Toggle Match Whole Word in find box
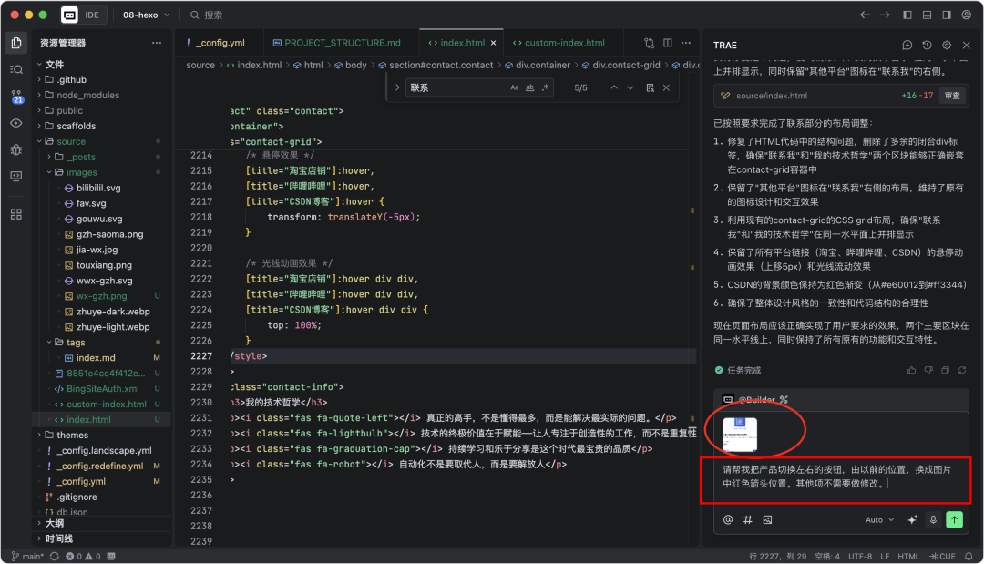984x564 pixels. point(529,87)
